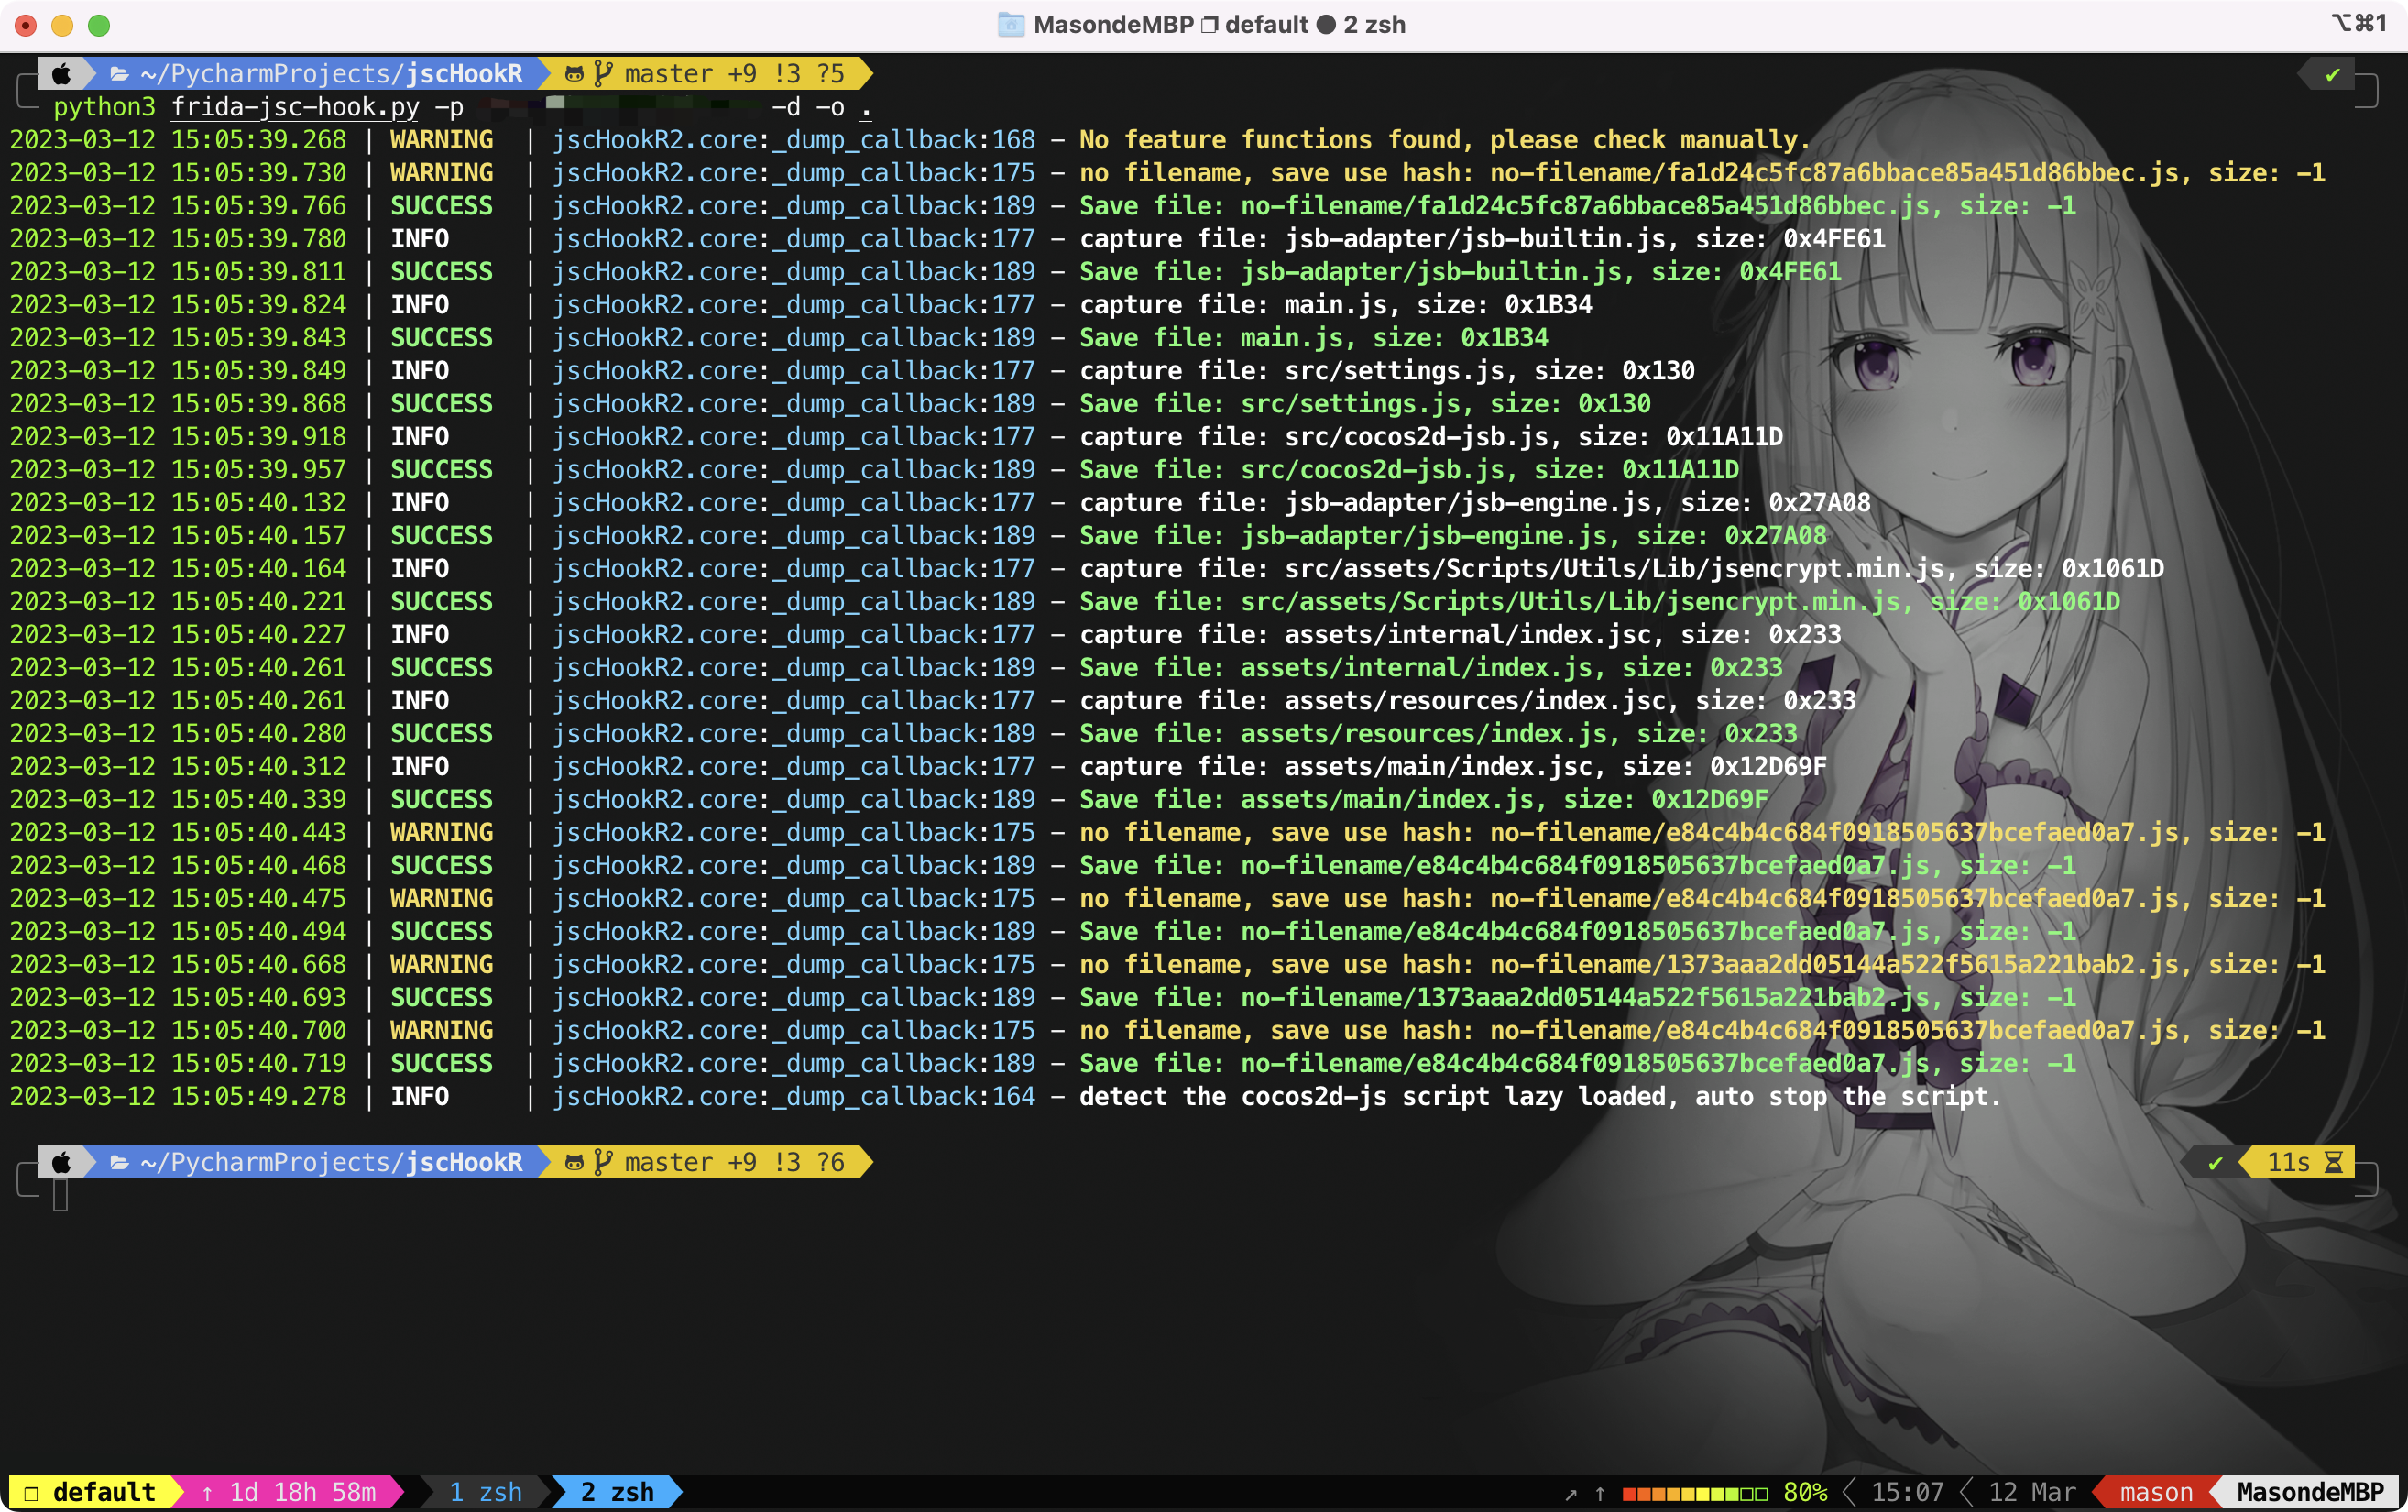
Task: Click the Apple logo in the bottom prompt
Action: point(62,1162)
